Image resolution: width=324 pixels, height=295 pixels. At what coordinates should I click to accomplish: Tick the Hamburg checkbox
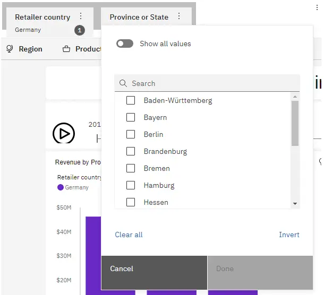pyautogui.click(x=131, y=185)
